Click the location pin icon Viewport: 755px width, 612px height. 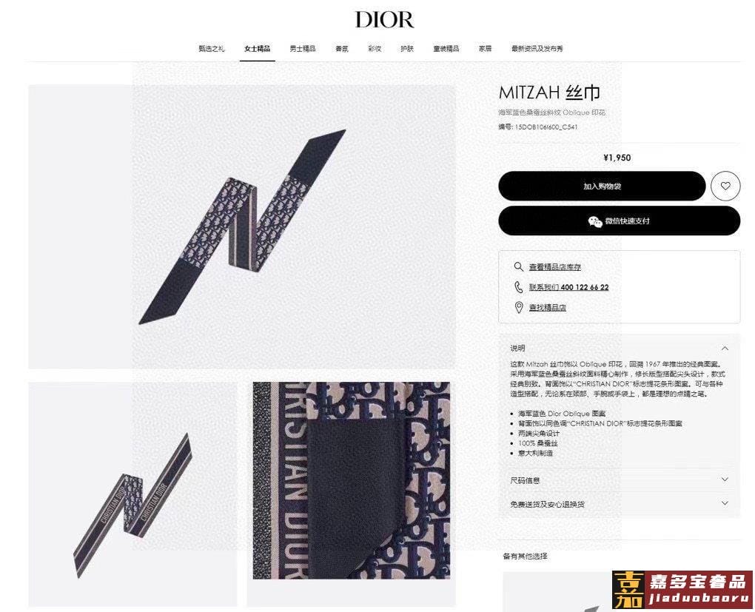coord(519,307)
